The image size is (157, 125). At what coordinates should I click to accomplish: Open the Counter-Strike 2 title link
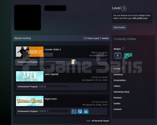pos(53,49)
